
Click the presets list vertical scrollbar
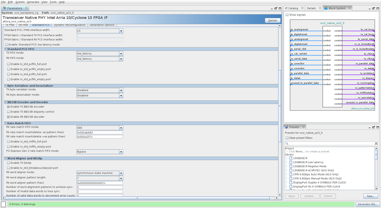coord(376,154)
